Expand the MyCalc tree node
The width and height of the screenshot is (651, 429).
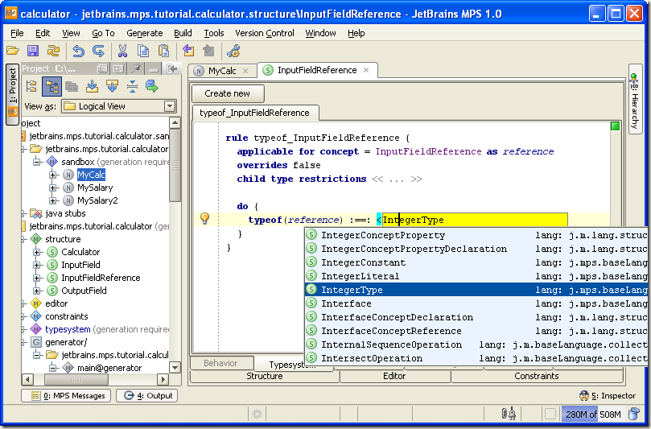coord(53,175)
